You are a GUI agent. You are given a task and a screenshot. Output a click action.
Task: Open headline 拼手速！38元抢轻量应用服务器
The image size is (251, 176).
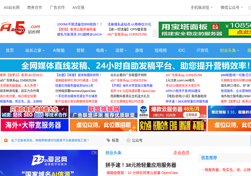(x=141, y=165)
